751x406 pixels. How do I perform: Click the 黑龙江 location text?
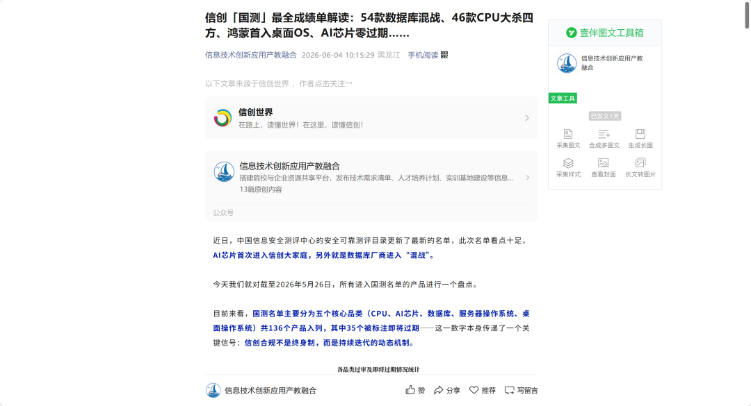[389, 55]
